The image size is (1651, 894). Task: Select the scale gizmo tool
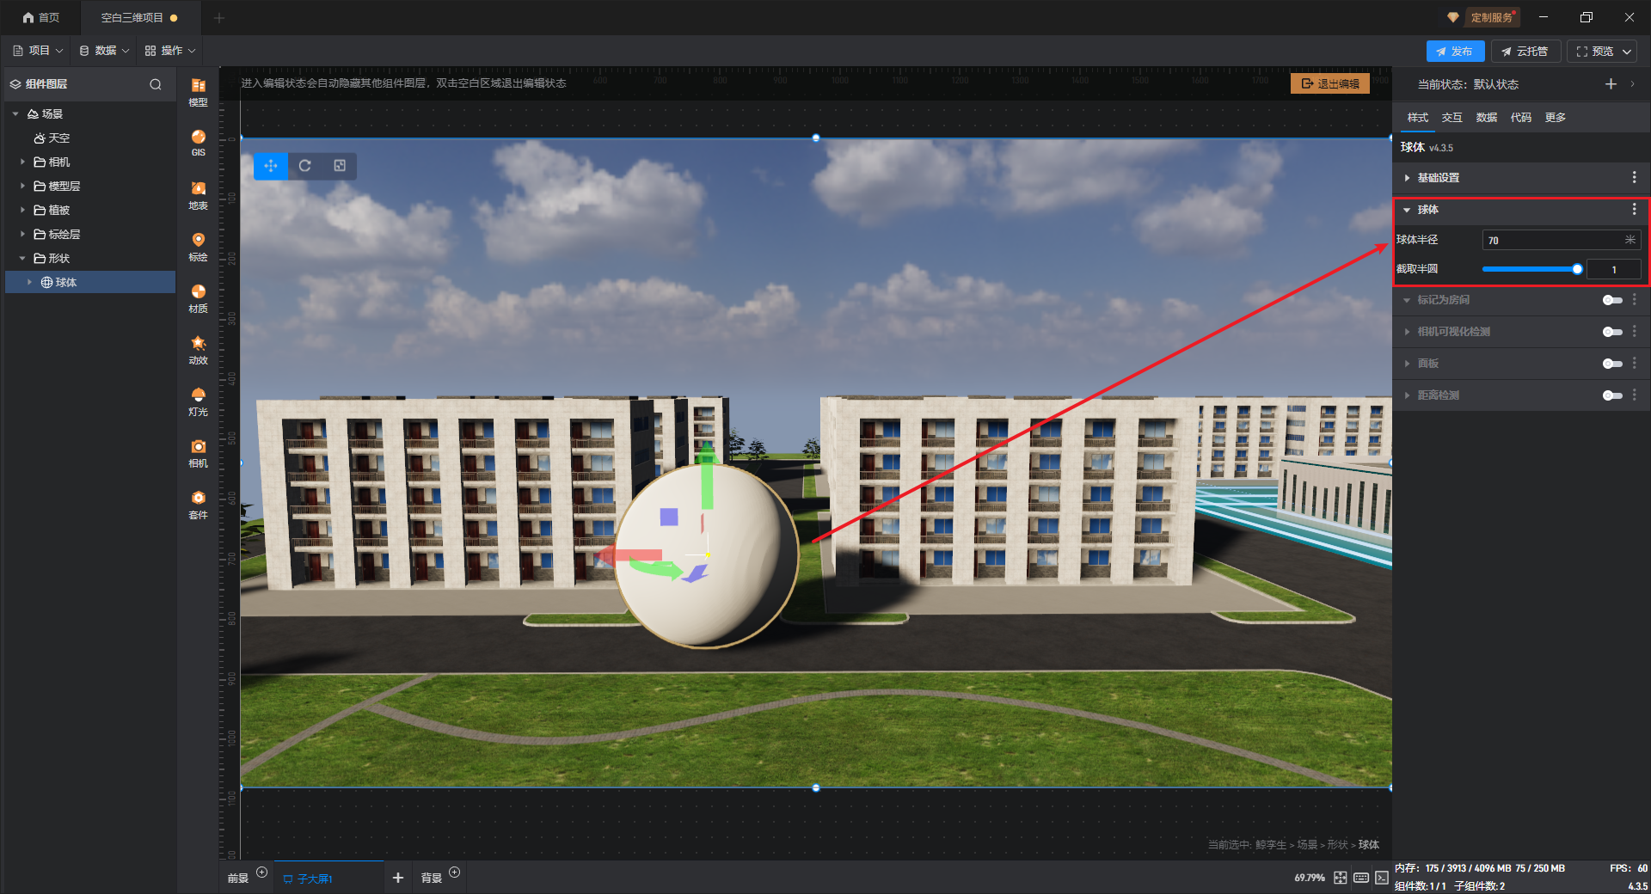340,166
